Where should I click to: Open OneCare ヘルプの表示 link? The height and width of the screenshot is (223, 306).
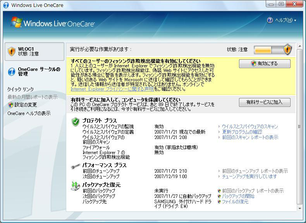(x=29, y=113)
